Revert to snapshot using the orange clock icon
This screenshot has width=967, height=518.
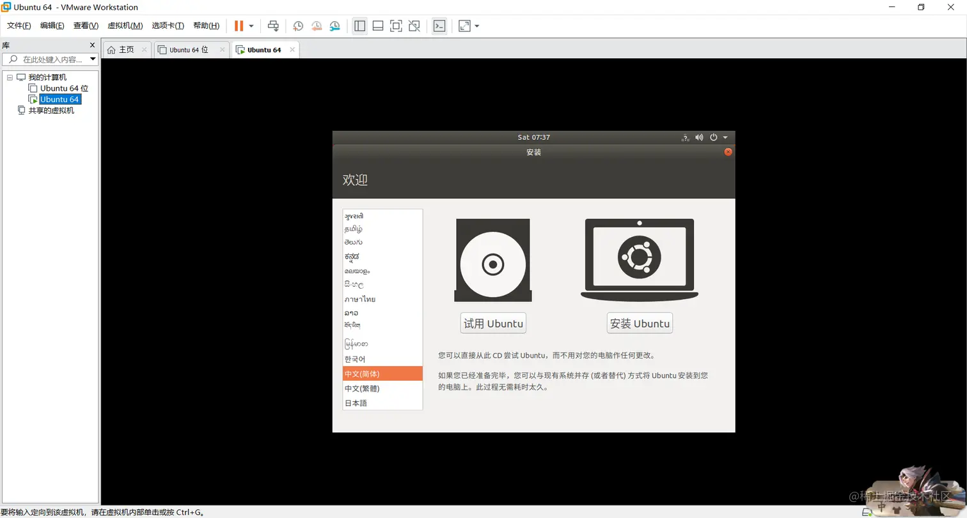click(x=317, y=26)
